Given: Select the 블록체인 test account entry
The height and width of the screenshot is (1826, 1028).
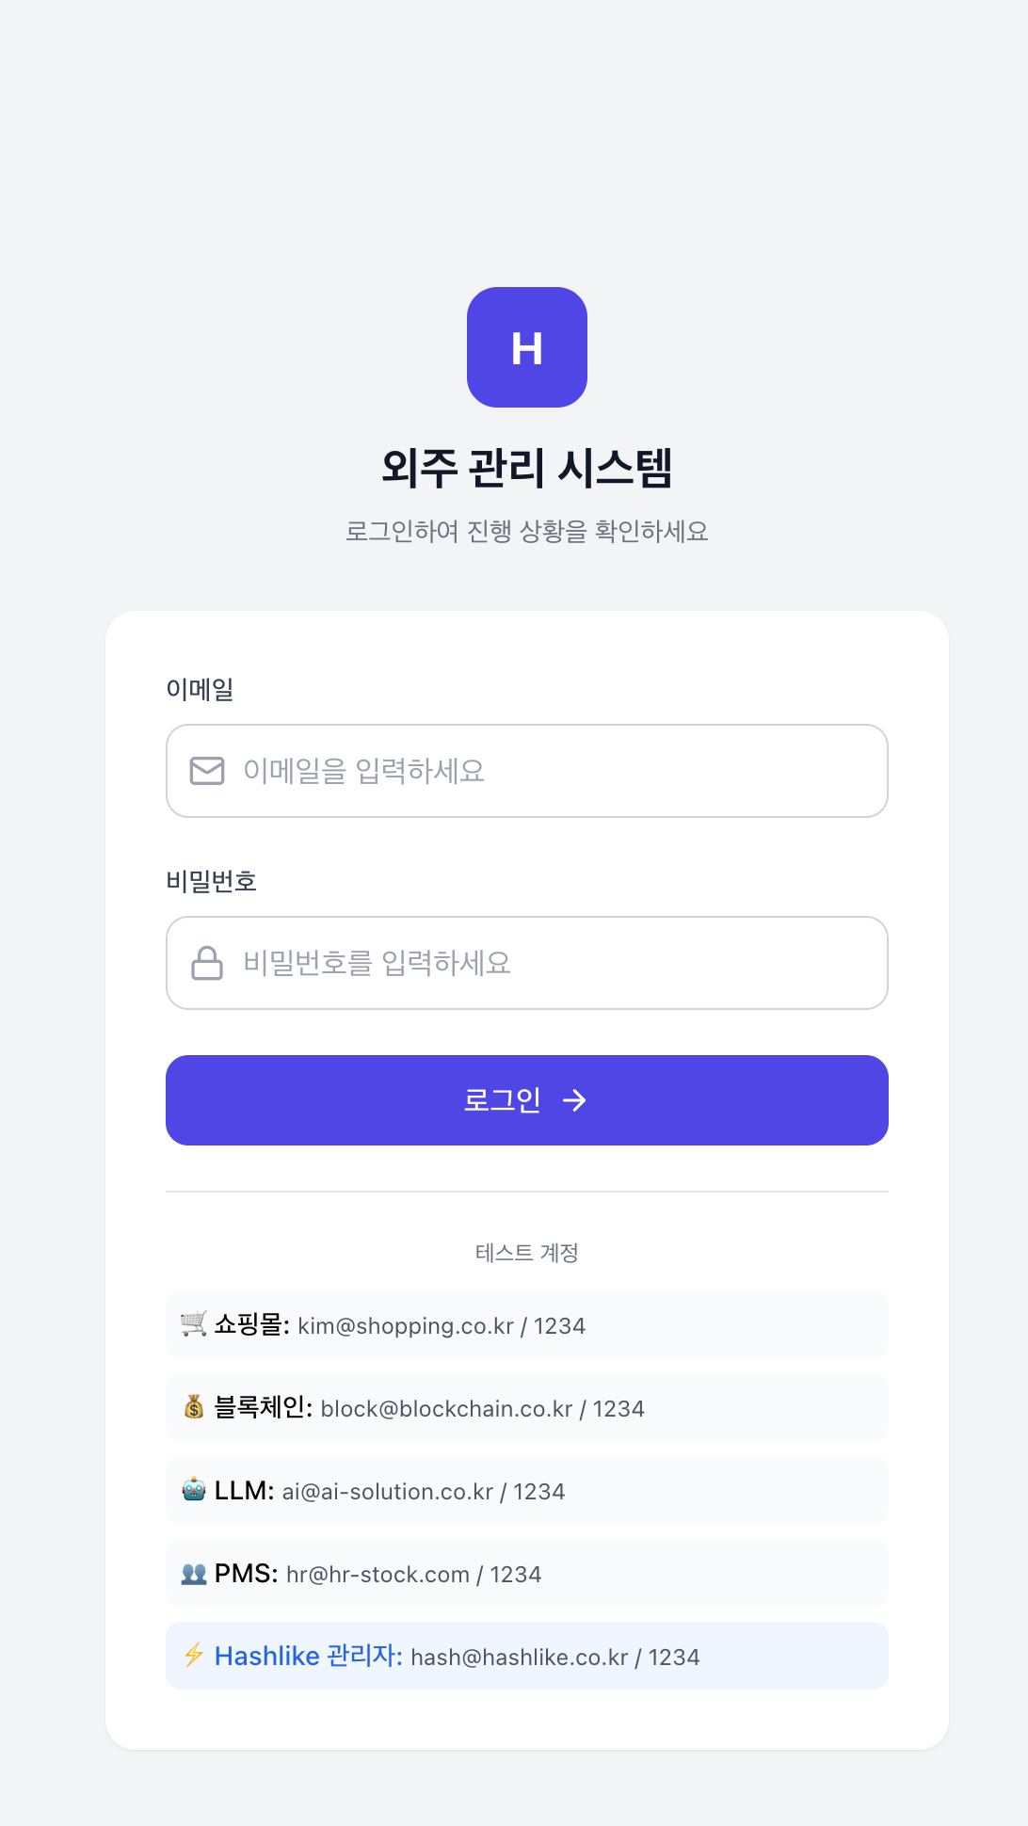Looking at the screenshot, I should click(x=526, y=1406).
